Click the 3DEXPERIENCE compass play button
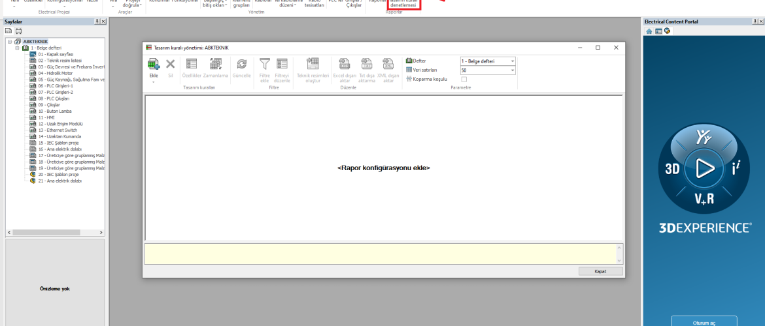The width and height of the screenshot is (765, 326). [x=704, y=168]
